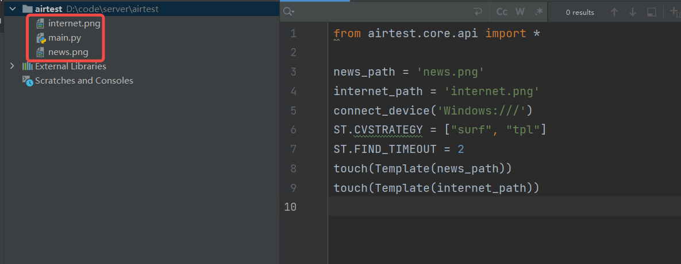Click the Scratches and Consoles clock icon

coord(28,81)
